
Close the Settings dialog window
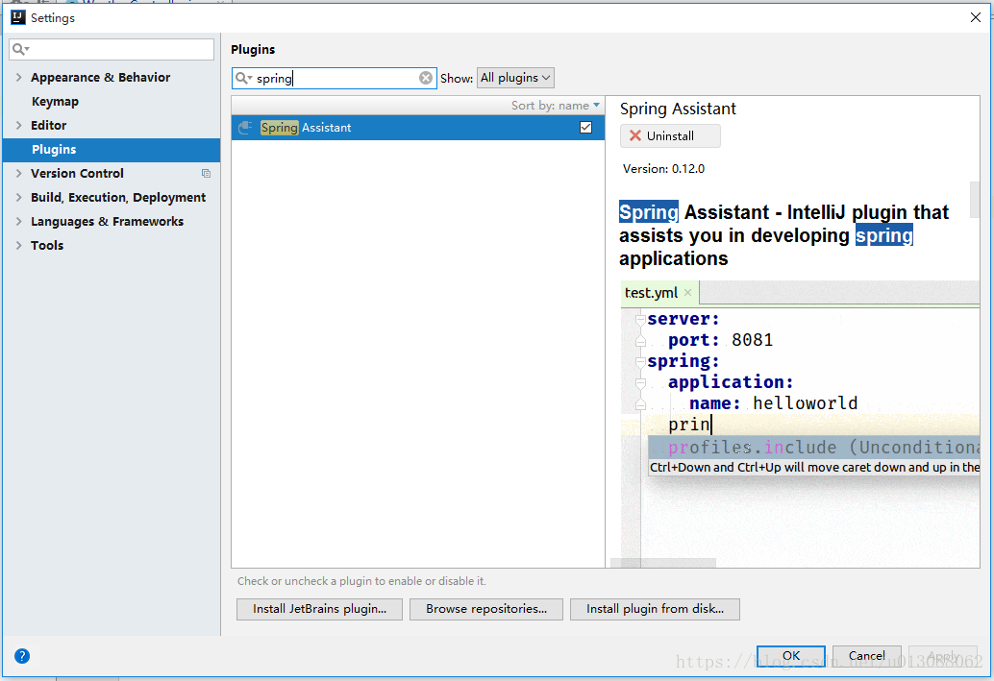(975, 17)
